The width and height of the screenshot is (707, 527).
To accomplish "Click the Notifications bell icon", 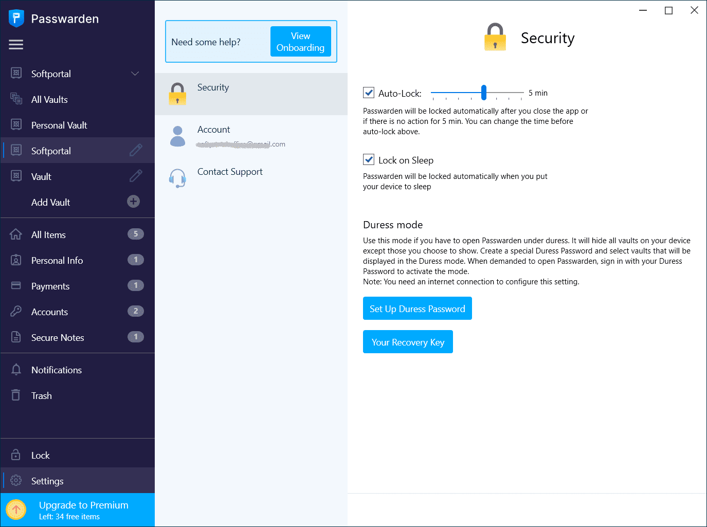I will [16, 370].
